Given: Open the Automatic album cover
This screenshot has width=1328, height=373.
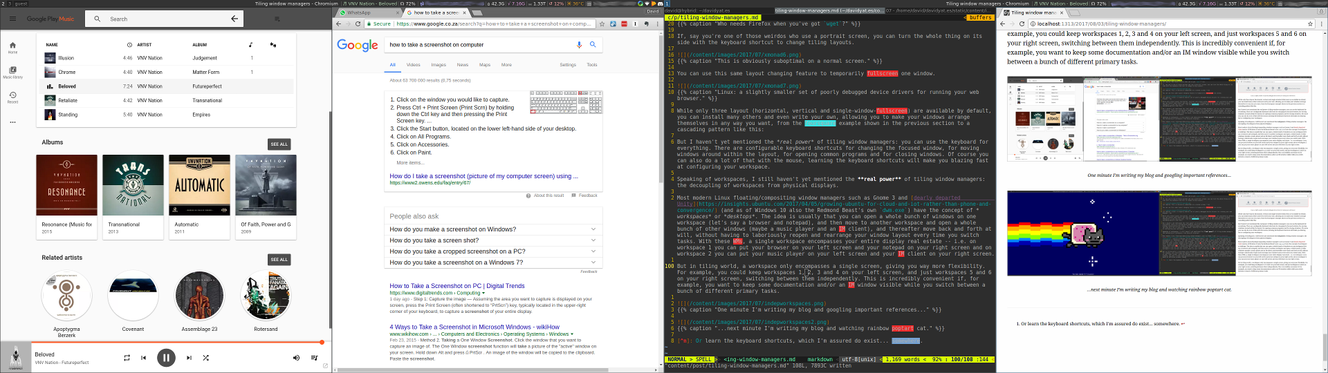Looking at the screenshot, I should click(199, 185).
